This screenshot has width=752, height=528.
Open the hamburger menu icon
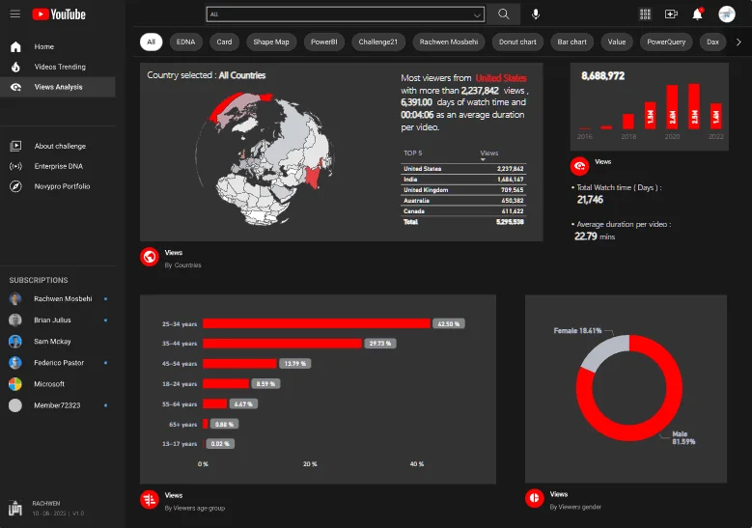point(14,14)
